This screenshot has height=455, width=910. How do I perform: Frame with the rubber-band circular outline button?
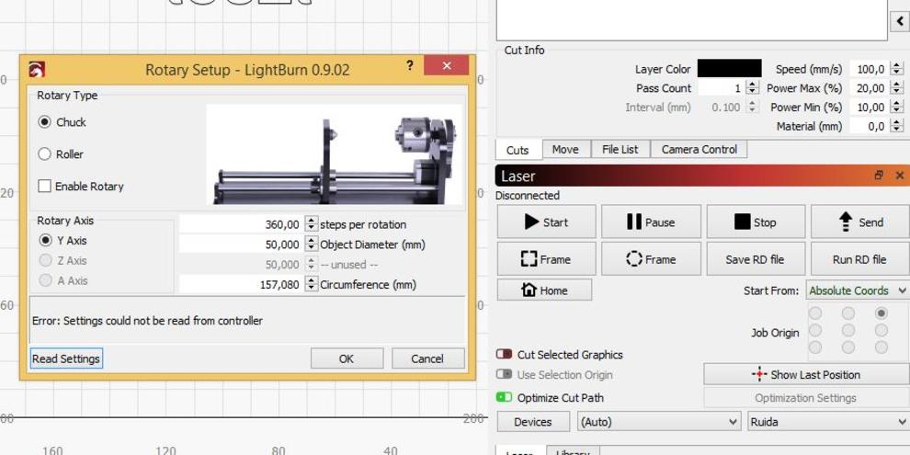651,259
